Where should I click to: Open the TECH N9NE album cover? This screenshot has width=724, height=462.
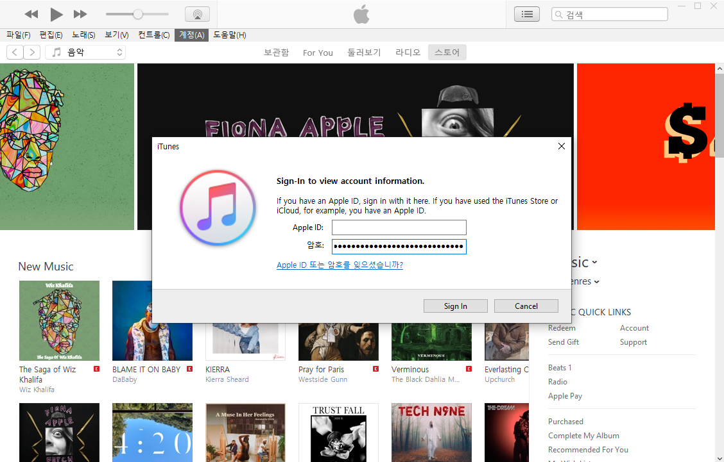point(432,433)
